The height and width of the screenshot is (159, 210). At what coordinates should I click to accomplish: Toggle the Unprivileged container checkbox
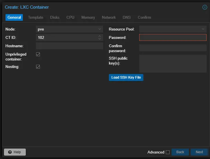pos(38,54)
